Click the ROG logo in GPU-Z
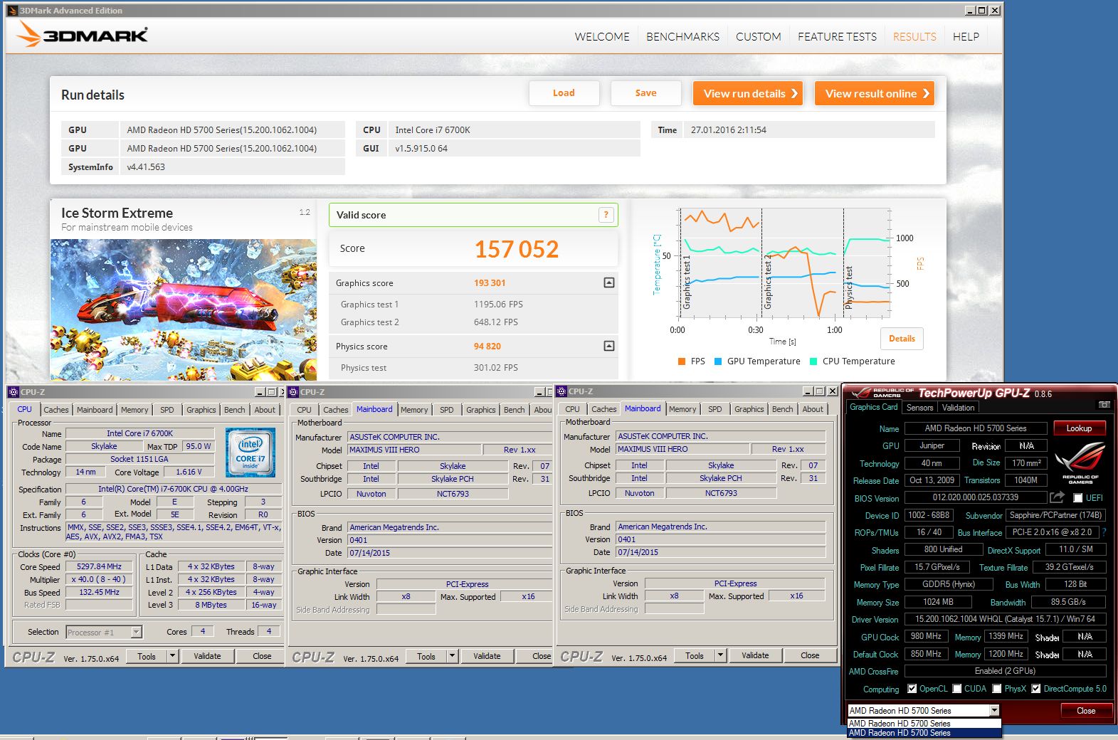This screenshot has height=740, width=1118. point(1080,462)
